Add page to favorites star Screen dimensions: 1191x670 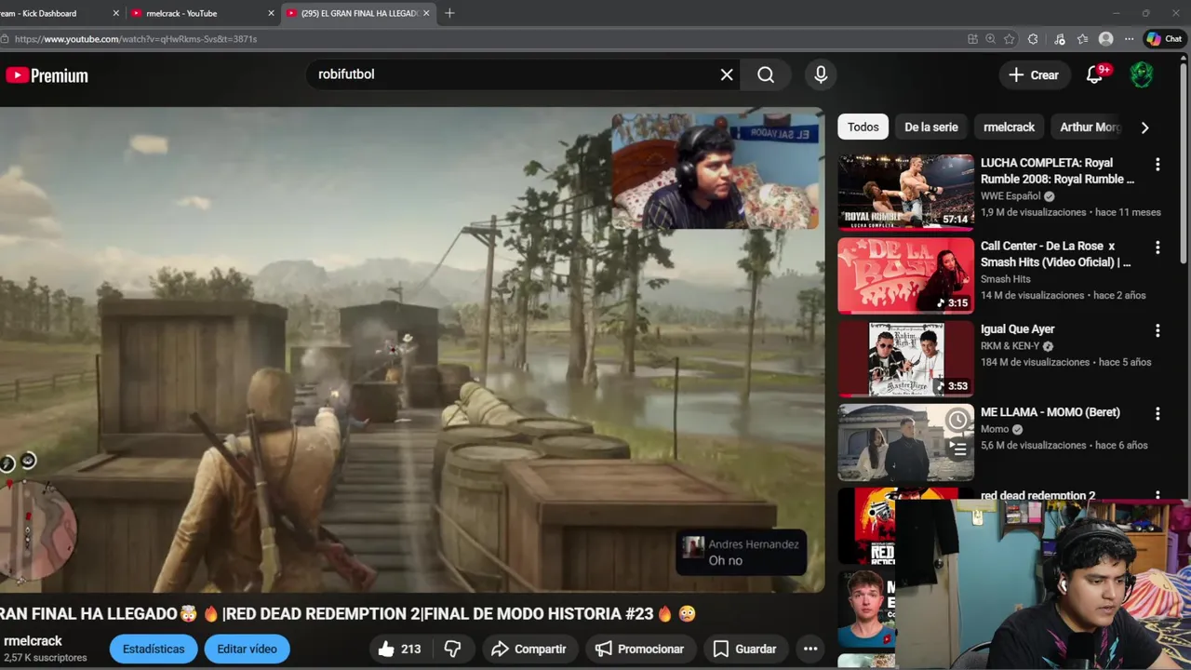(x=1010, y=39)
